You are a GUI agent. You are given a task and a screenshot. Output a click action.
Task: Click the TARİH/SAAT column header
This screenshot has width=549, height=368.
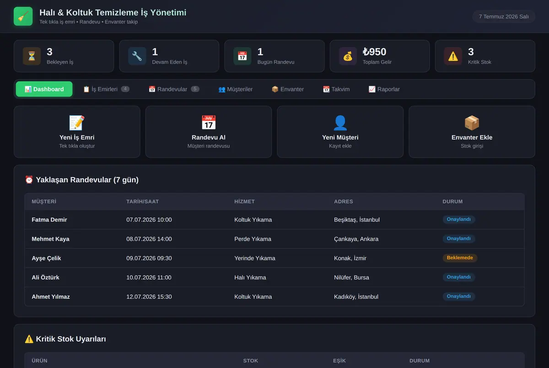pyautogui.click(x=143, y=201)
